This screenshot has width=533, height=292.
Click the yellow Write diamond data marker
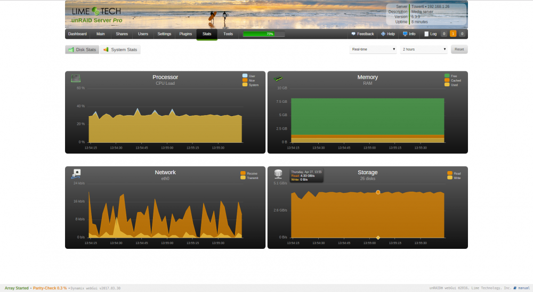tap(378, 238)
